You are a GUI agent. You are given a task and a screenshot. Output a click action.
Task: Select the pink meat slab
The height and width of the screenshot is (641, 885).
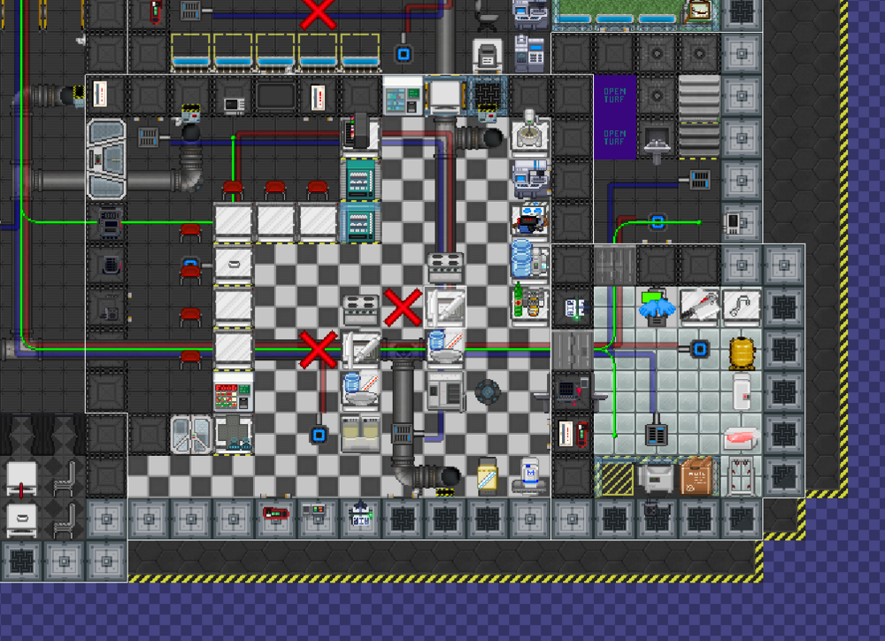(742, 436)
